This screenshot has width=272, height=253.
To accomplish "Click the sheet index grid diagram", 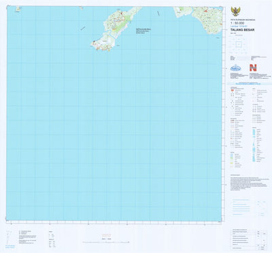I will [239, 44].
